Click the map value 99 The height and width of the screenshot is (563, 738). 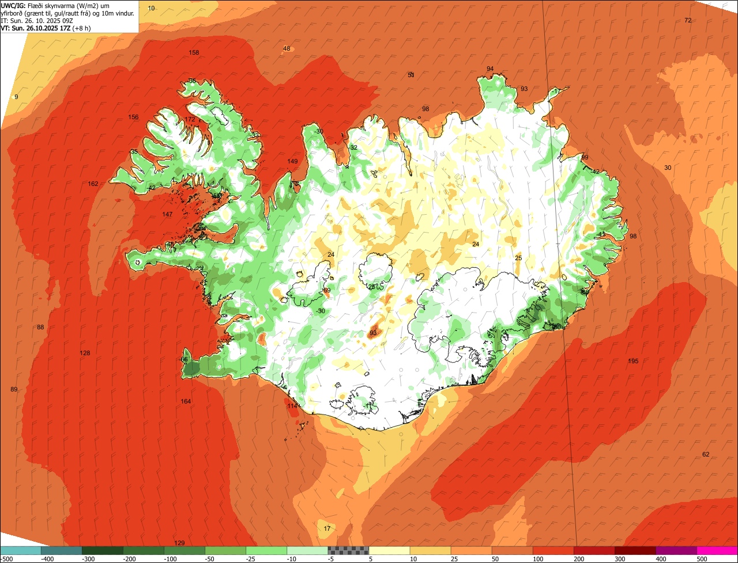click(x=585, y=158)
